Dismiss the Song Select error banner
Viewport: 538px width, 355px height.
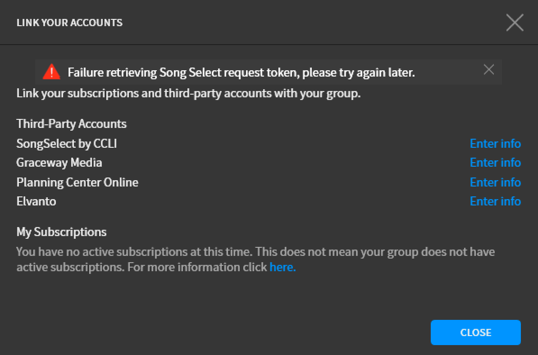pos(488,70)
